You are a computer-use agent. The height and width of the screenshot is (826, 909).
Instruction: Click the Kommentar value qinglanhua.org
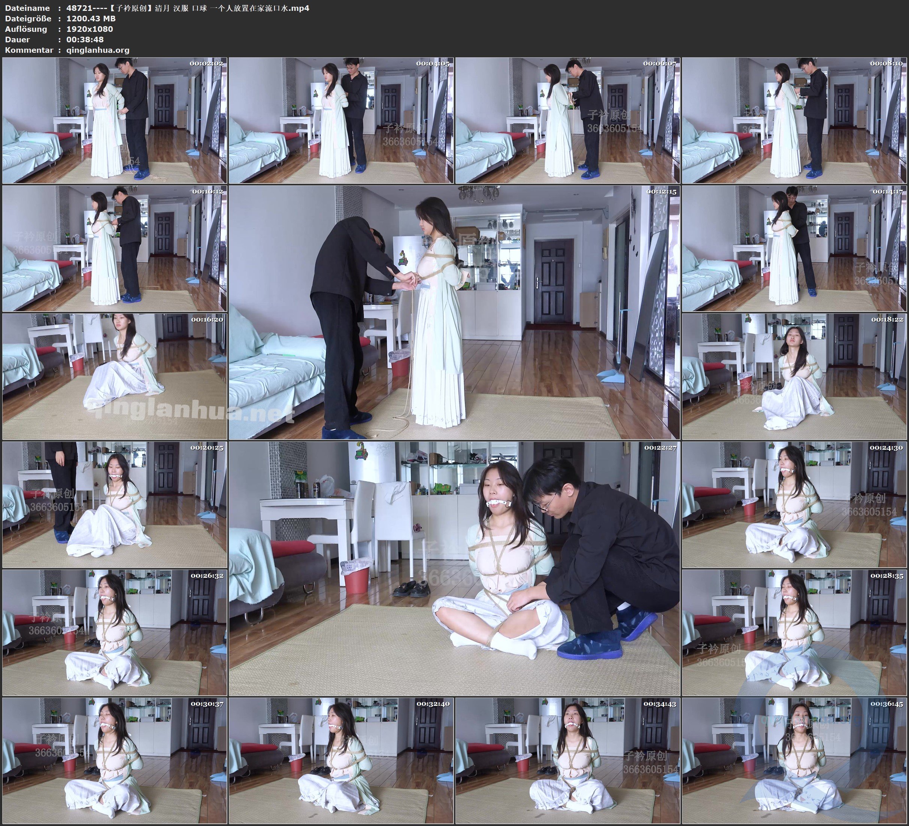click(97, 50)
